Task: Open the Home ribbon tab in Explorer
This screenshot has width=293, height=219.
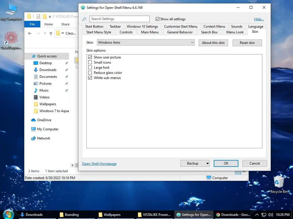Action: pos(49,24)
